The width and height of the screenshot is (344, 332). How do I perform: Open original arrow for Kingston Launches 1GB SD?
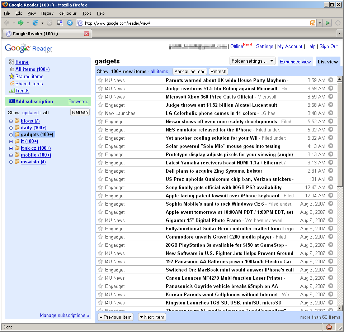(331, 302)
